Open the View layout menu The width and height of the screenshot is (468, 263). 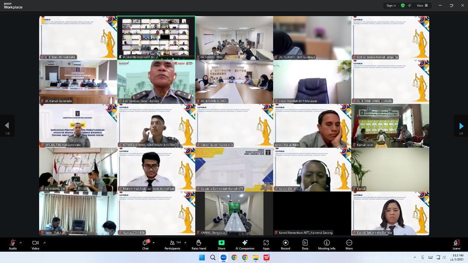(422, 5)
